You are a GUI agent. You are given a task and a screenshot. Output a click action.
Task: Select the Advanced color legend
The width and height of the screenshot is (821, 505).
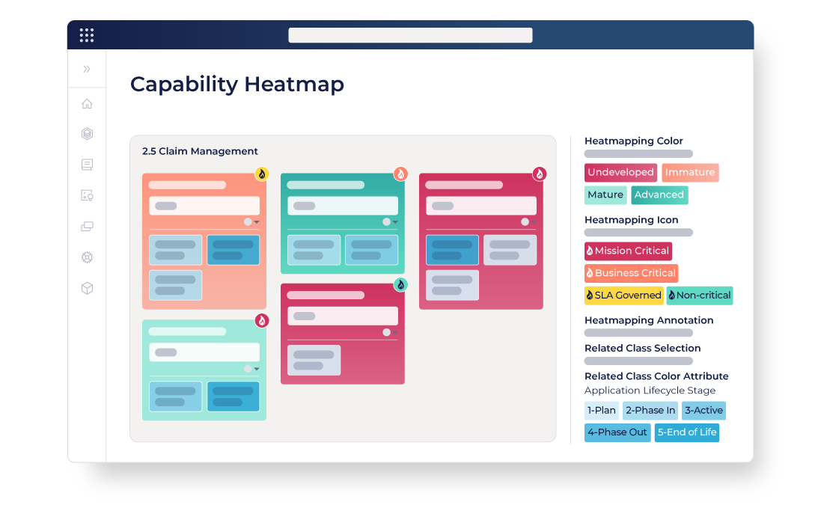659,195
